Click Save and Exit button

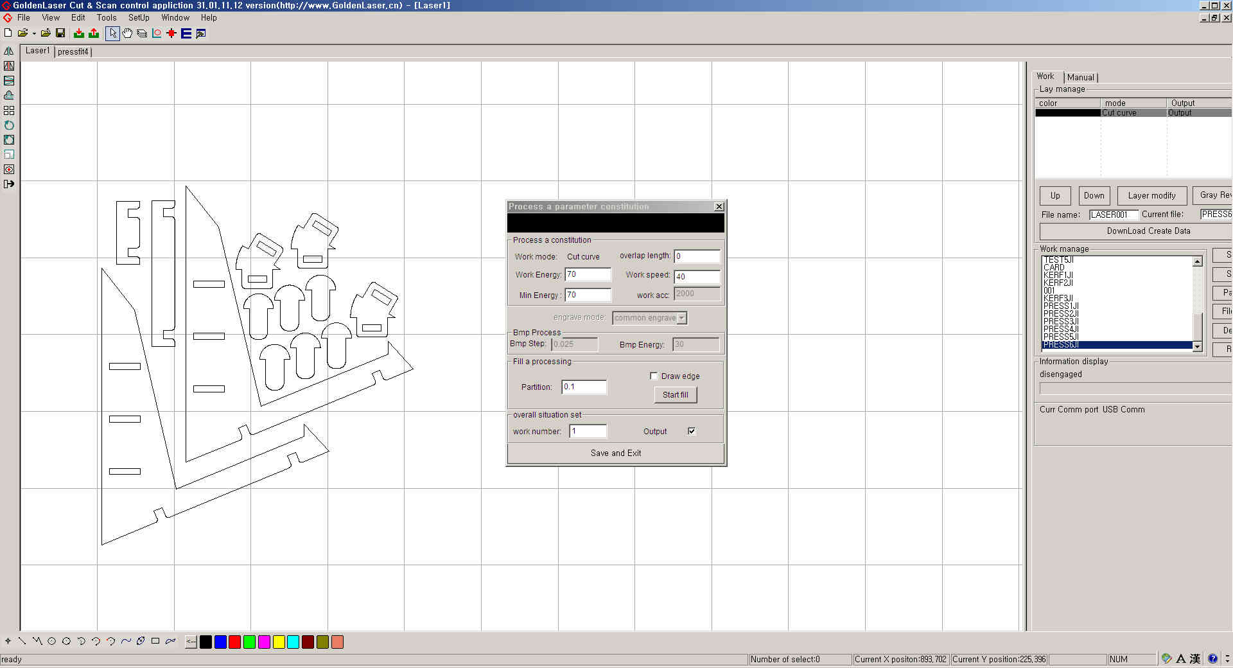click(x=616, y=453)
